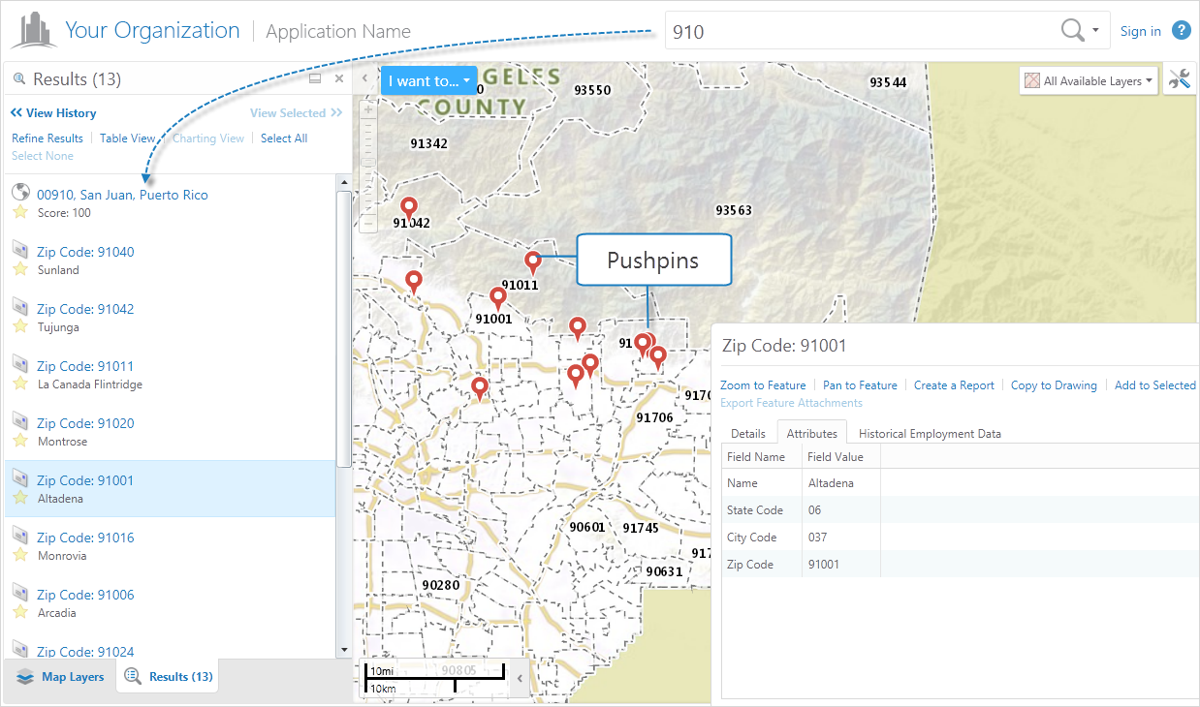Click the search magnifier icon
1200x707 pixels.
point(1072,31)
